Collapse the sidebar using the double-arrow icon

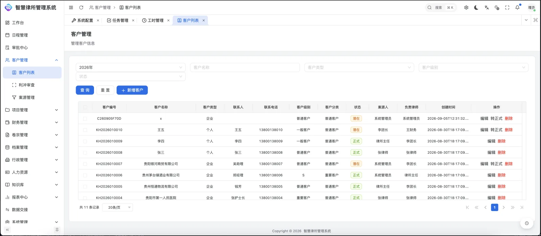pyautogui.click(x=7, y=230)
